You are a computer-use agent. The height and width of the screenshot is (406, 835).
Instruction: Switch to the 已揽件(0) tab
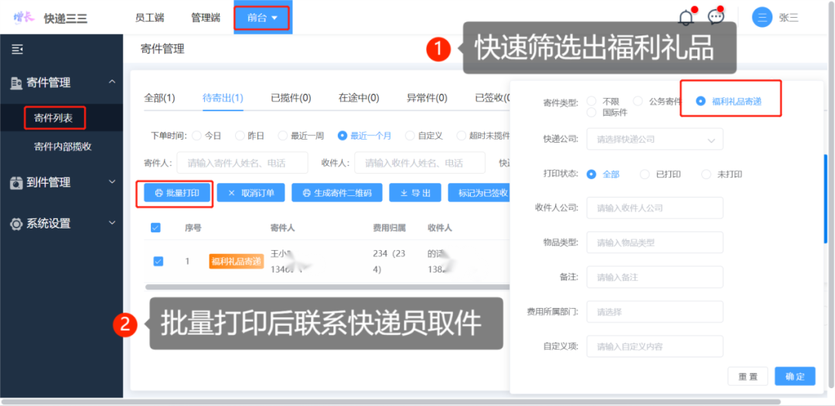291,98
